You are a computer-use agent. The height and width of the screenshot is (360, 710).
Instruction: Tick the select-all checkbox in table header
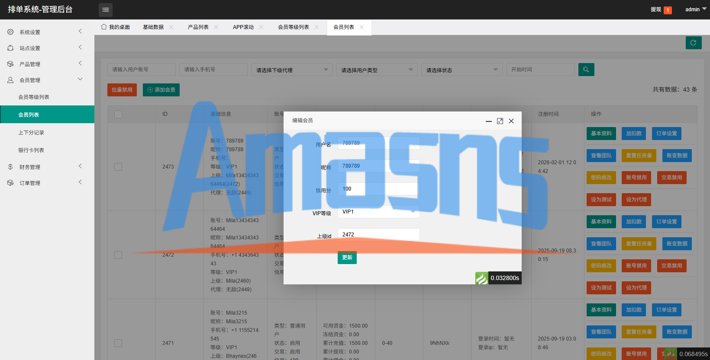click(118, 114)
